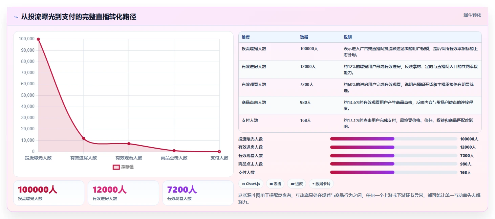The width and height of the screenshot is (495, 219).
Task: Click the 支付人数 progress bar
Action: click(393, 172)
